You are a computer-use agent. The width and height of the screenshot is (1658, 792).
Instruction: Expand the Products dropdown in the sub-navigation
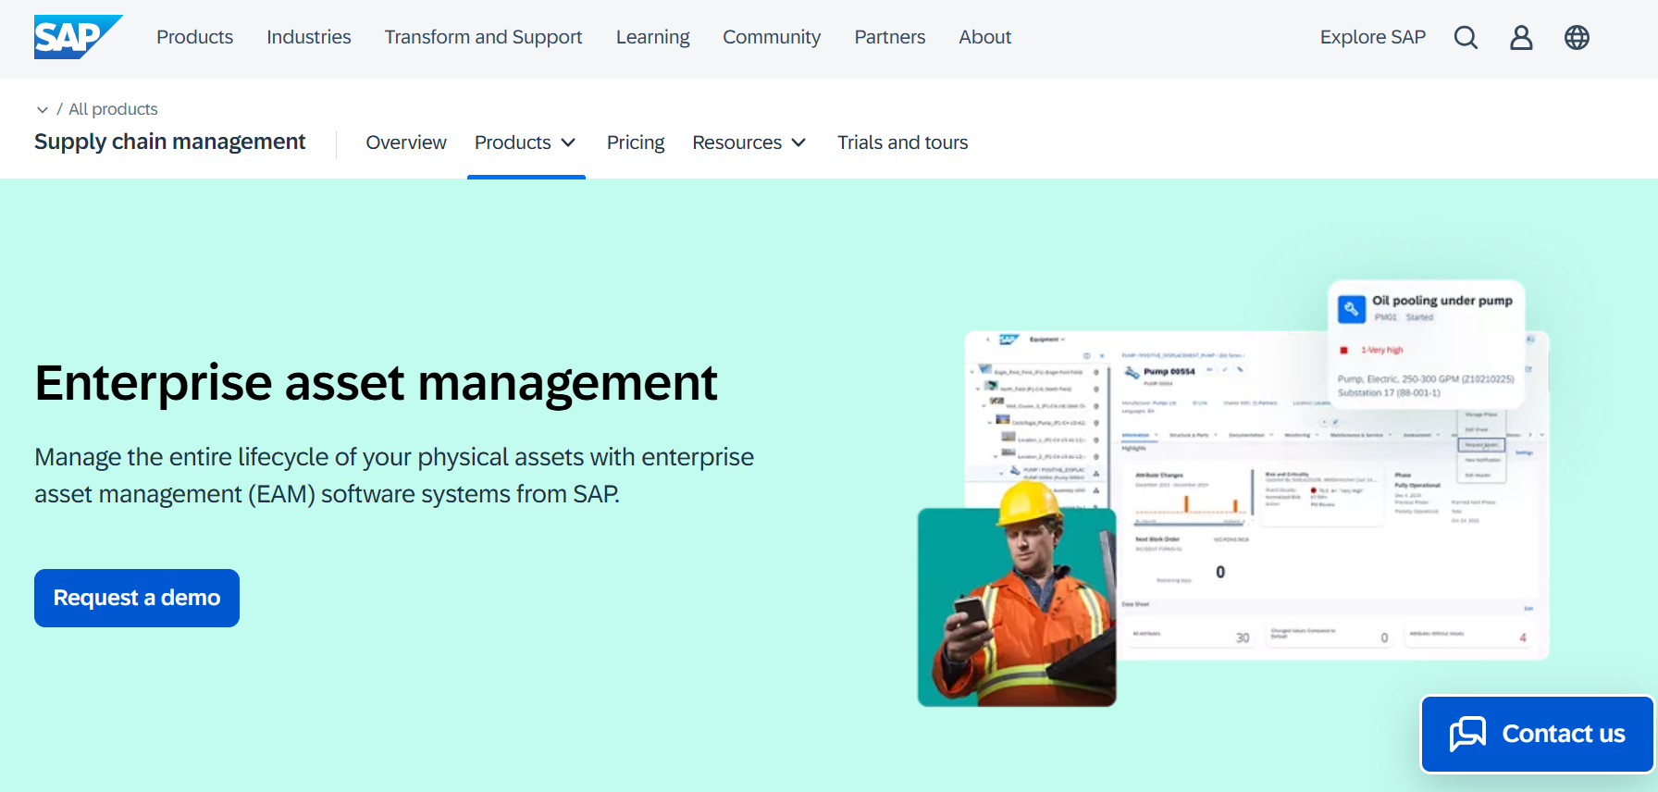[526, 142]
